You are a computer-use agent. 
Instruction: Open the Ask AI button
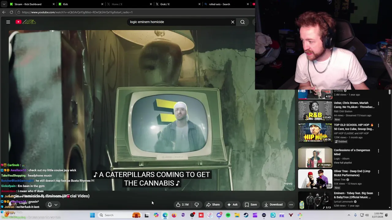pyautogui.click(x=232, y=205)
